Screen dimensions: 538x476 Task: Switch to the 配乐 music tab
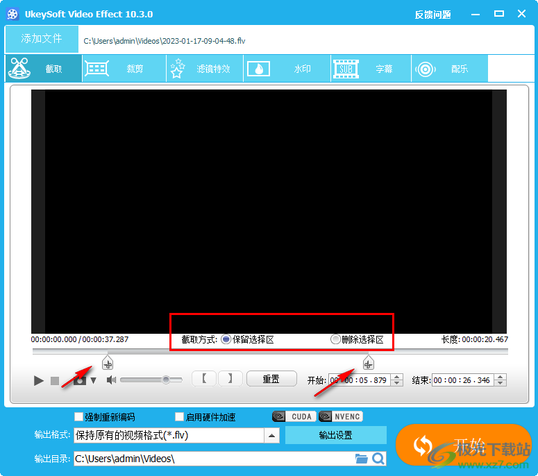449,69
